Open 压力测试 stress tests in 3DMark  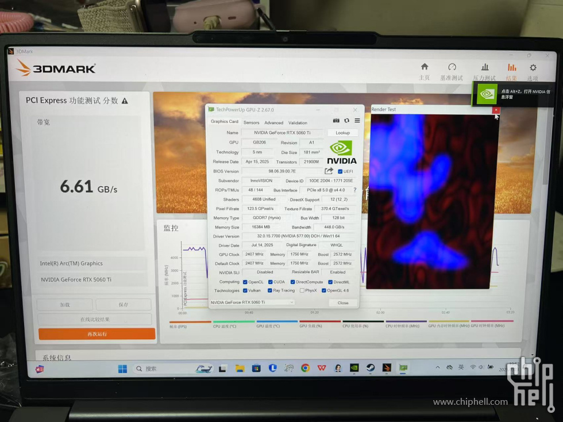(484, 71)
